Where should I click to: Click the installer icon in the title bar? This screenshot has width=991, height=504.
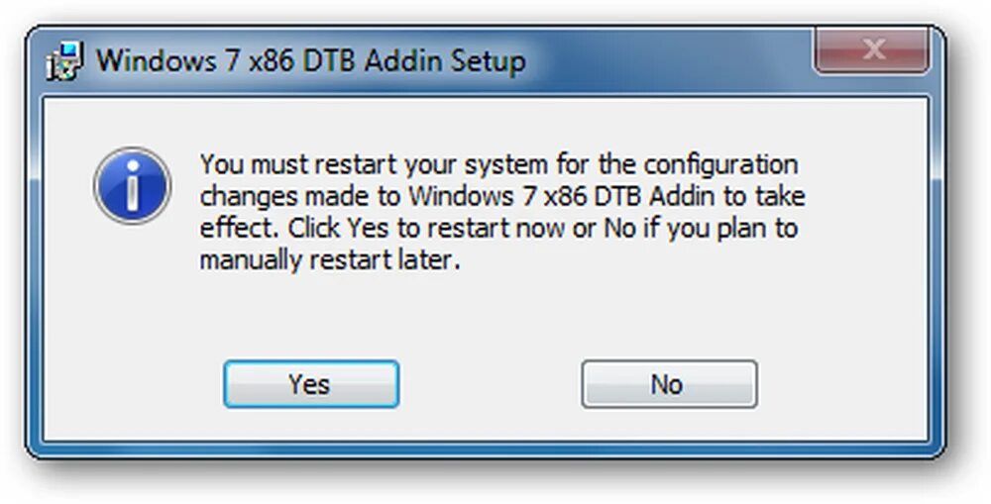(x=67, y=60)
